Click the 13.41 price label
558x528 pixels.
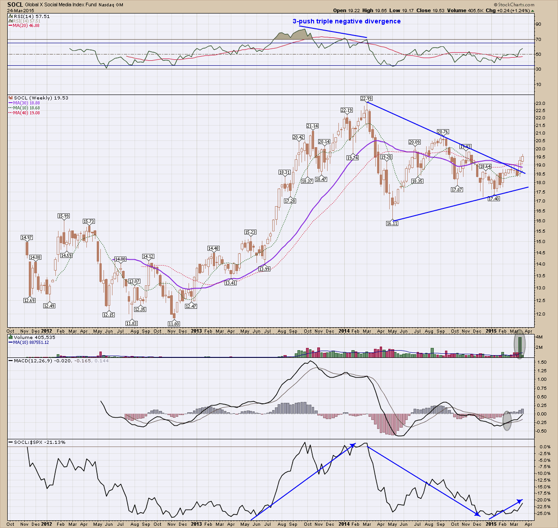[230, 283]
